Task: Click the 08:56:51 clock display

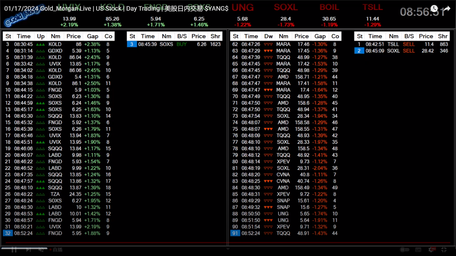Action: pyautogui.click(x=423, y=12)
